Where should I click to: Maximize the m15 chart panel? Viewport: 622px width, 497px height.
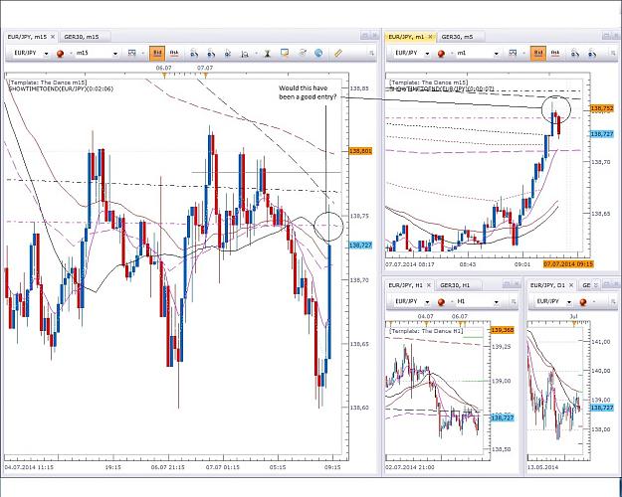coord(364,36)
